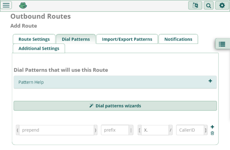Viewport: 230px width, 150px height.
Task: Focus the prefix input field
Action: tap(115, 130)
